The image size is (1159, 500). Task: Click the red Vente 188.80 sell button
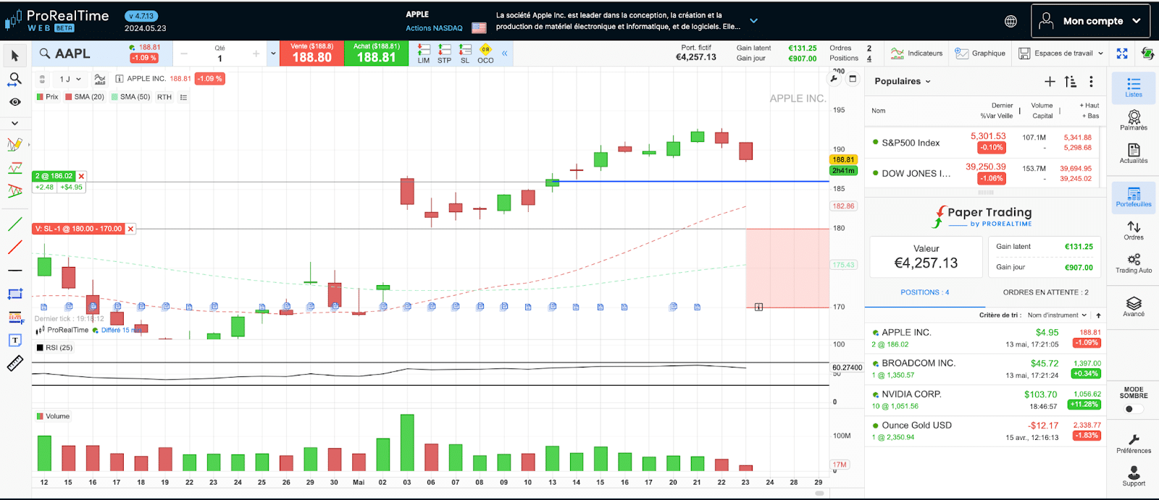pos(311,53)
